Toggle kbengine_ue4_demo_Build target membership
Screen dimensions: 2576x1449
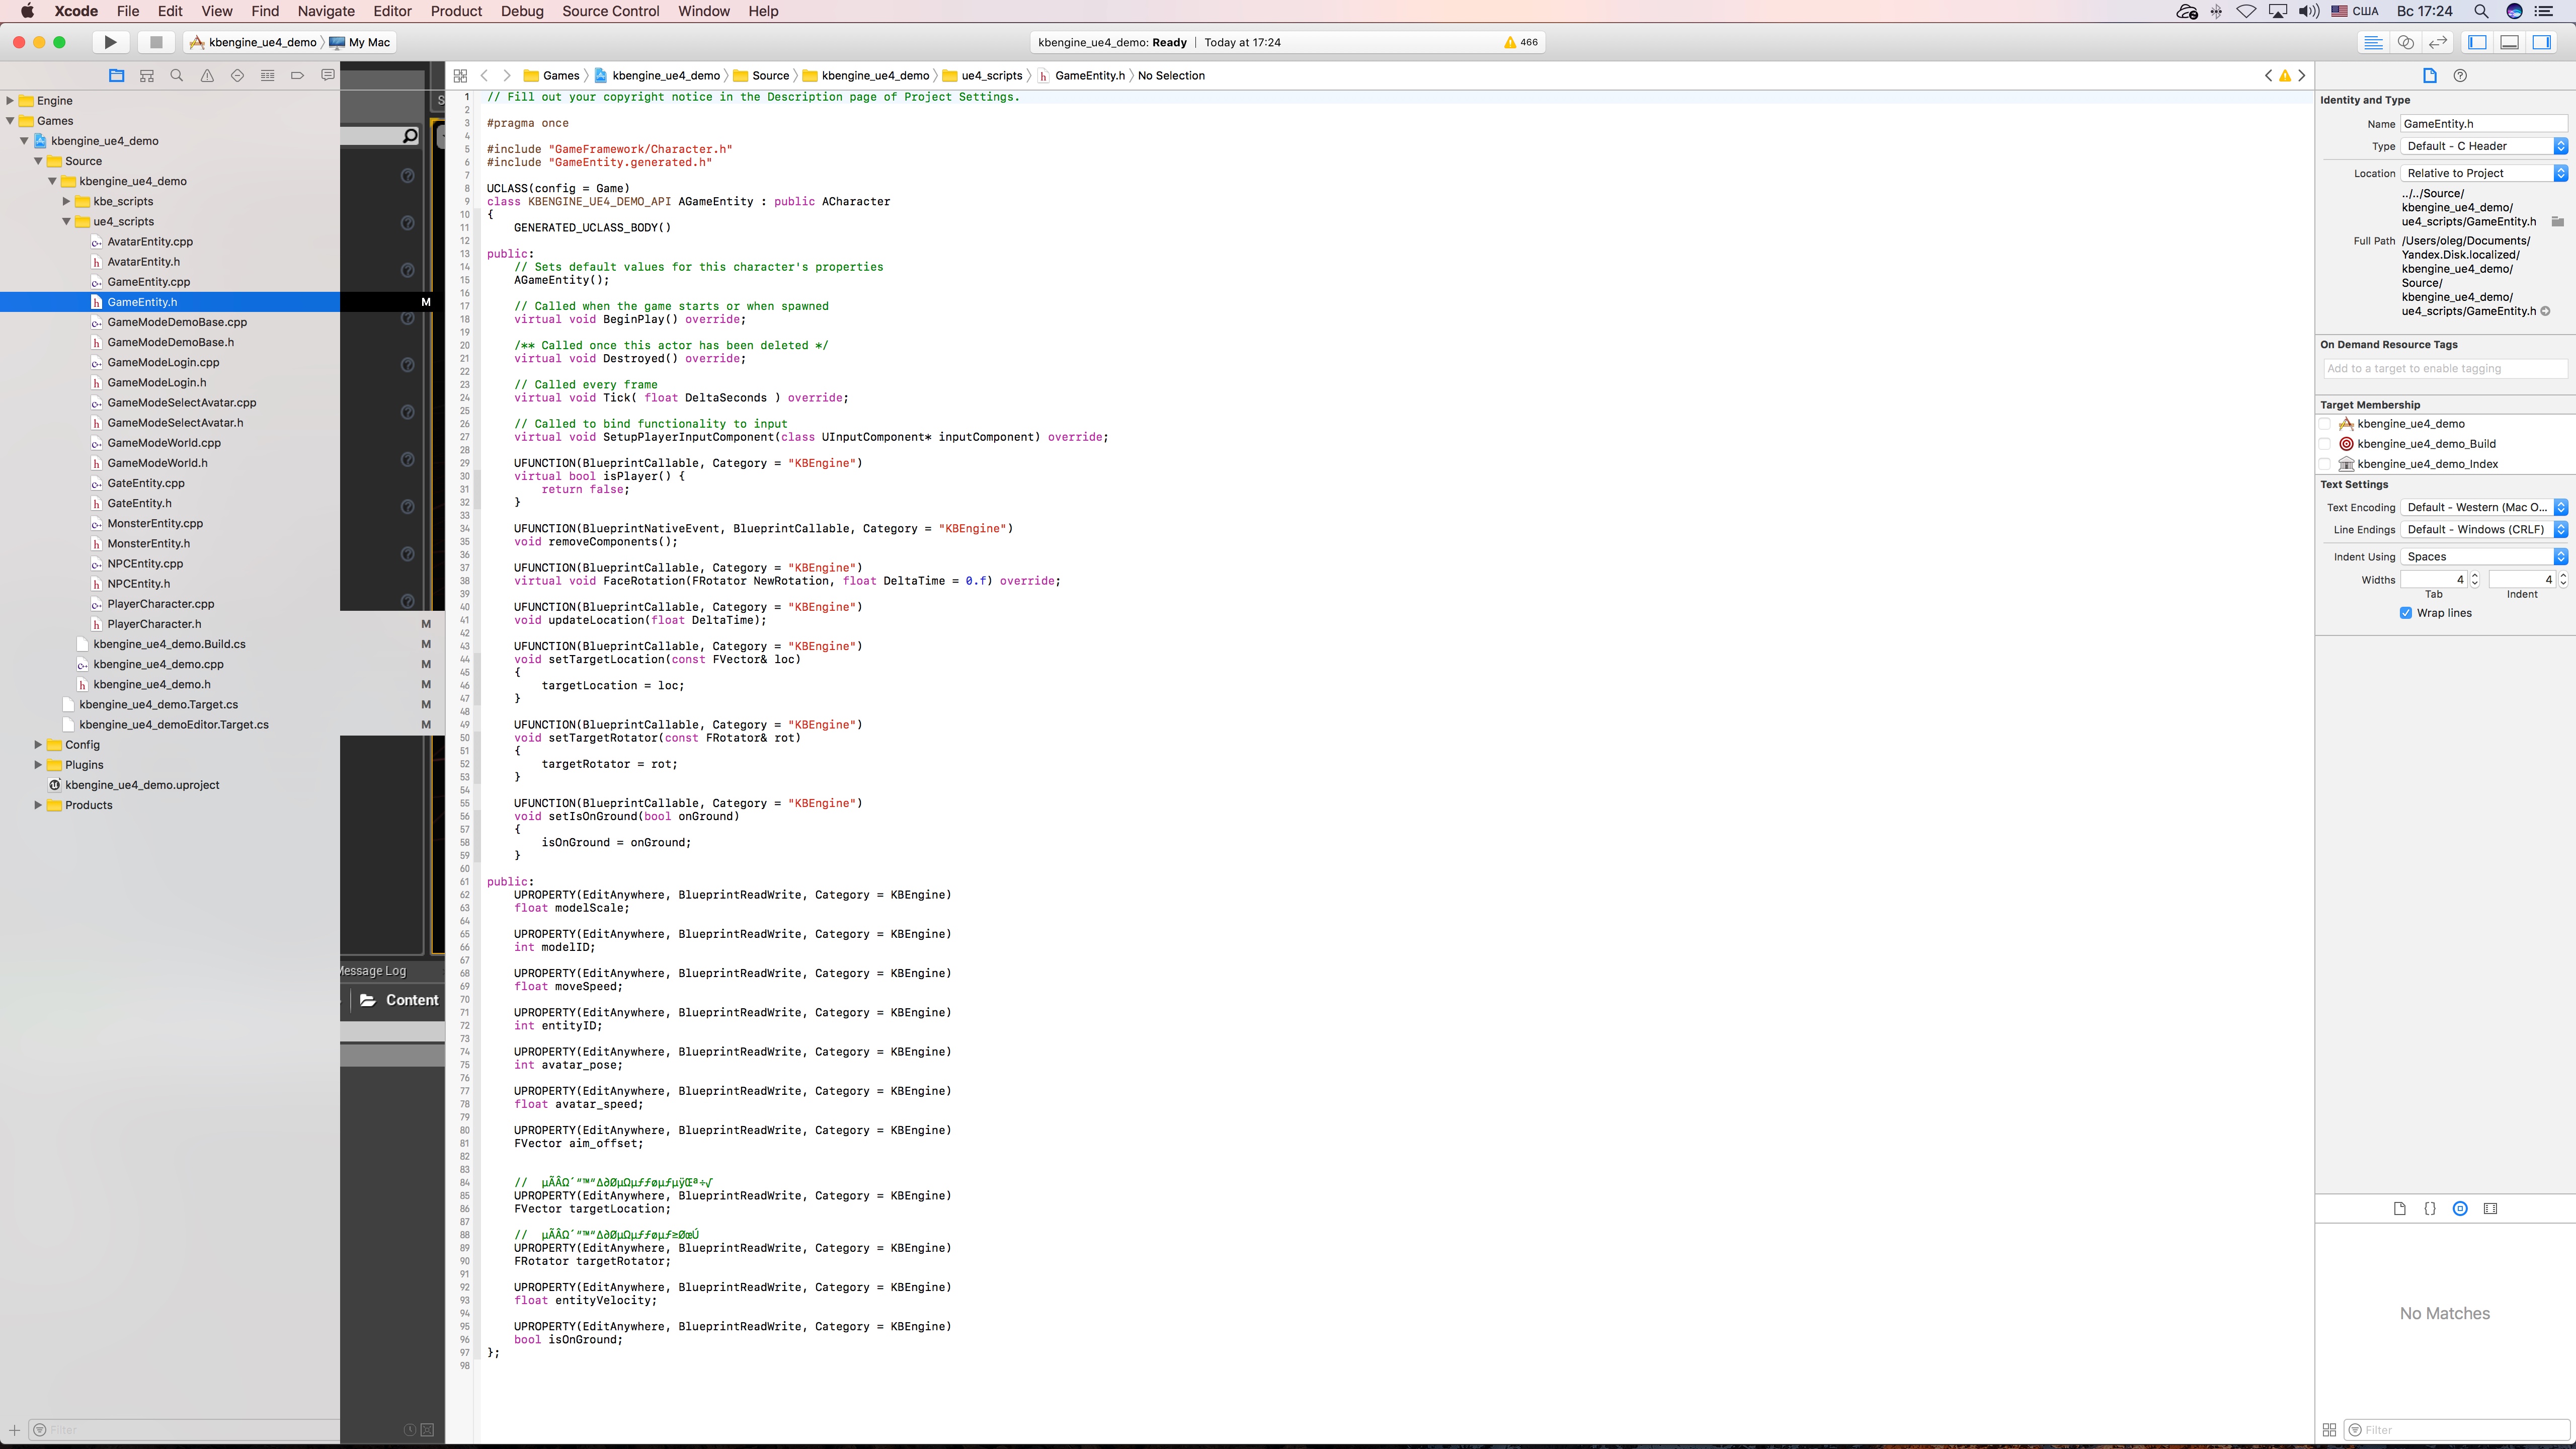click(2325, 444)
